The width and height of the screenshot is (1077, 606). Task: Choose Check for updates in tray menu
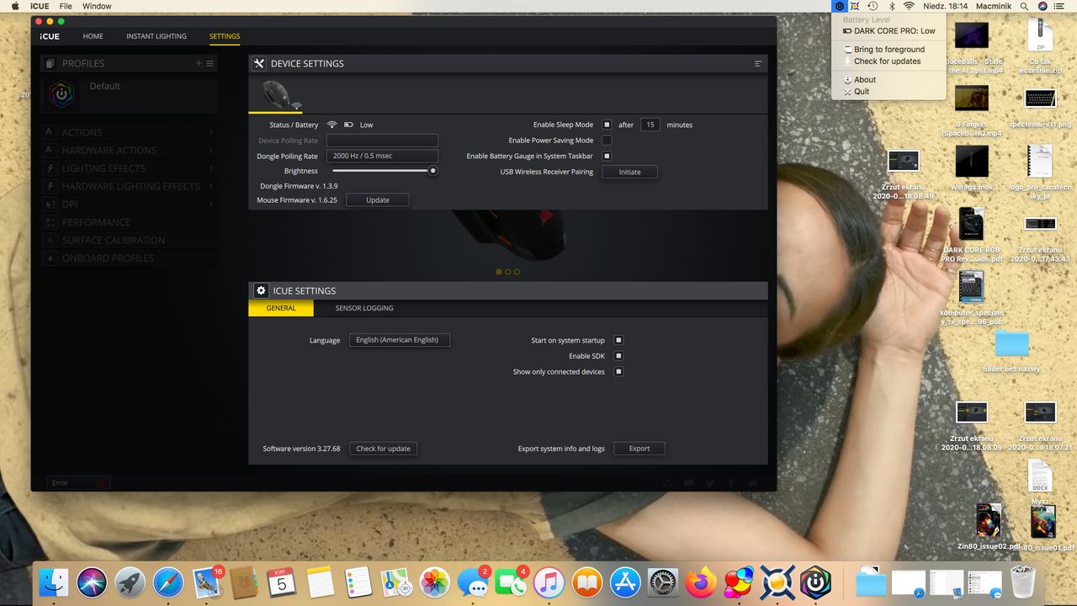click(888, 61)
